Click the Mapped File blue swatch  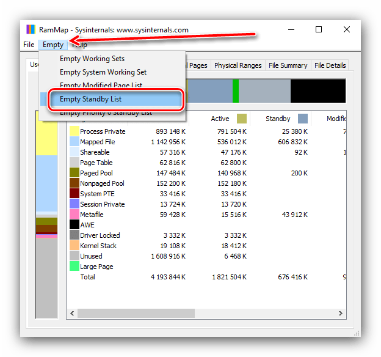tap(74, 141)
